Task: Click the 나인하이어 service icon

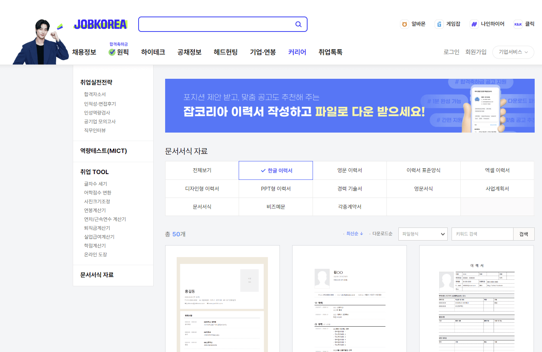Action: pos(474,24)
